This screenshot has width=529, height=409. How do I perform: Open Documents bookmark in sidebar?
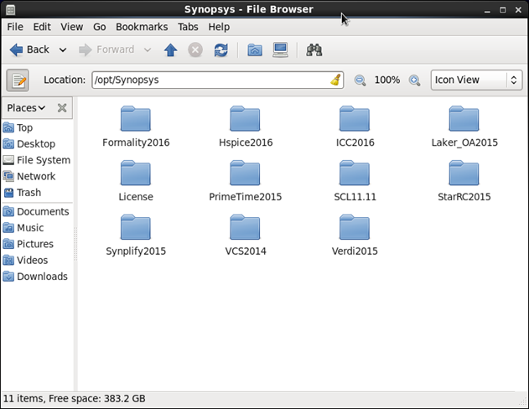point(36,211)
